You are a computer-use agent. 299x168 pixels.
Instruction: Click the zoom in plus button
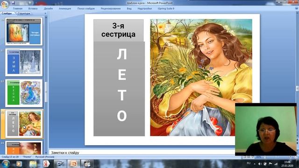pos(291,157)
